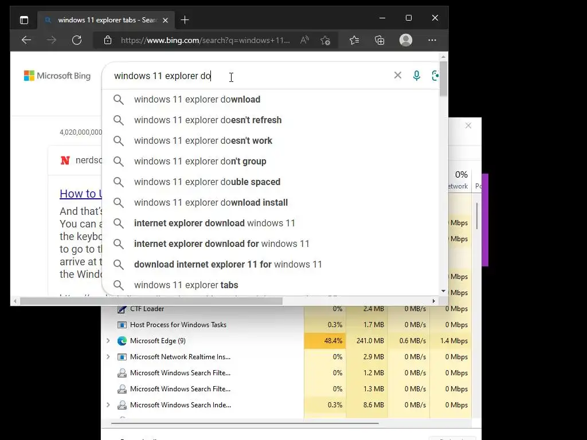Open Edge Settings and more menu
This screenshot has height=440, width=587.
(432, 40)
